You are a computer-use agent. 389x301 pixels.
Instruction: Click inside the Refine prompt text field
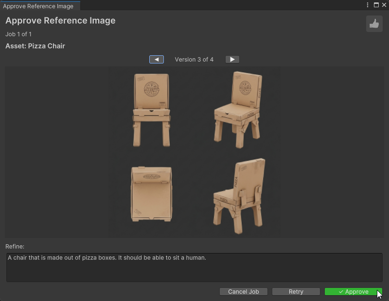click(x=194, y=267)
